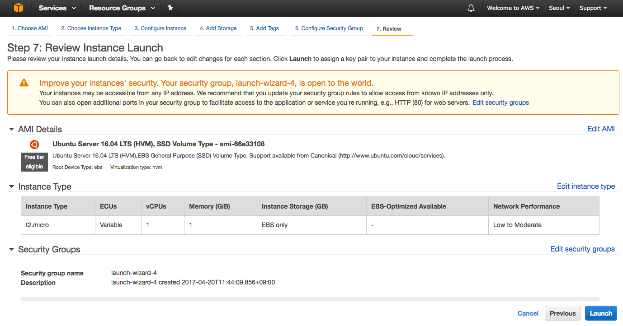This screenshot has height=326, width=623.
Task: Click the Step 7: Review Instance Launch heading
Action: (x=85, y=48)
